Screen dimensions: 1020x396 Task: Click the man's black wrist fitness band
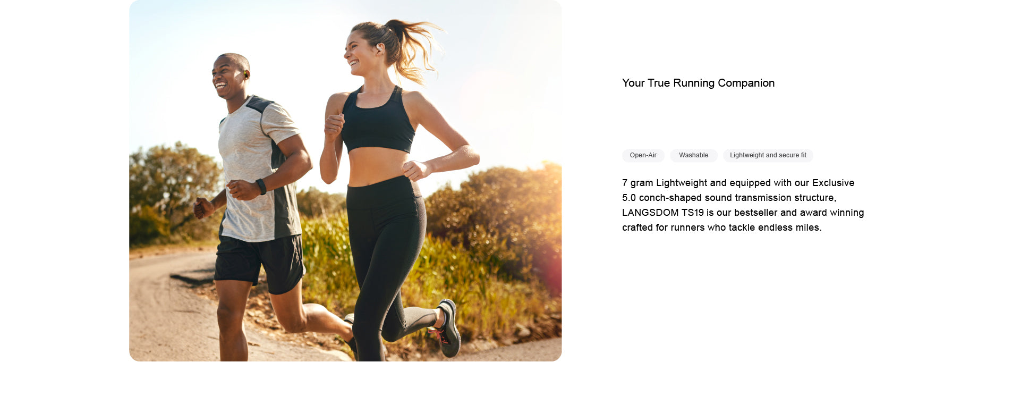coord(261,187)
